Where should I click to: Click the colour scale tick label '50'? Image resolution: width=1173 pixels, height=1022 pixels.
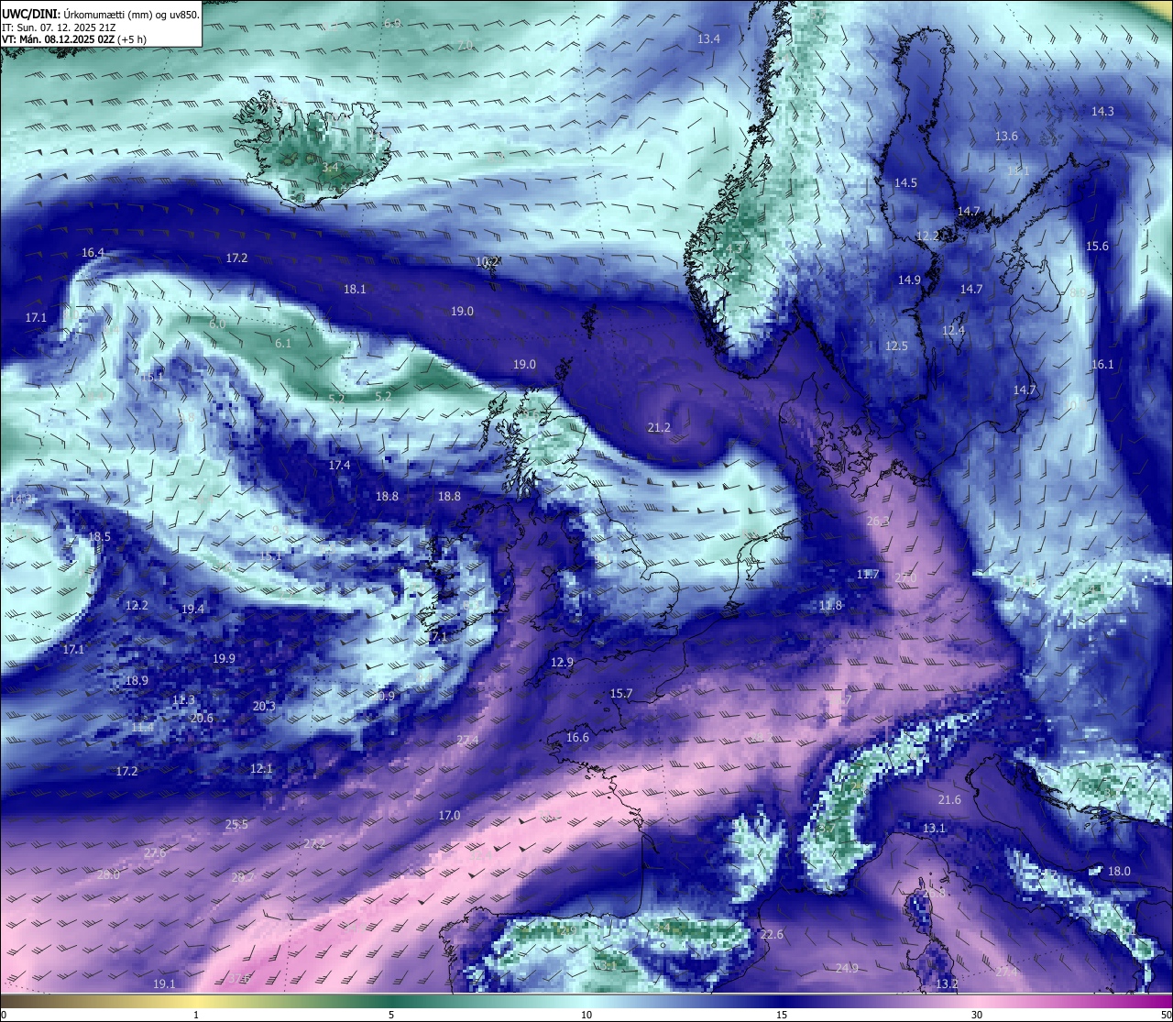pos(1166,1015)
